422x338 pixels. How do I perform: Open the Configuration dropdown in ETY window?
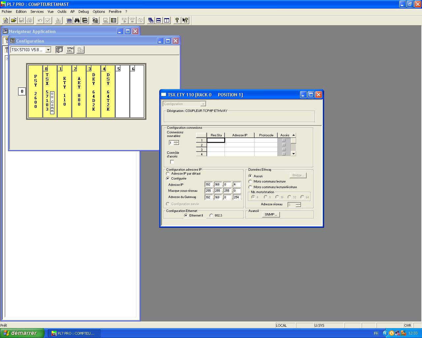click(203, 104)
